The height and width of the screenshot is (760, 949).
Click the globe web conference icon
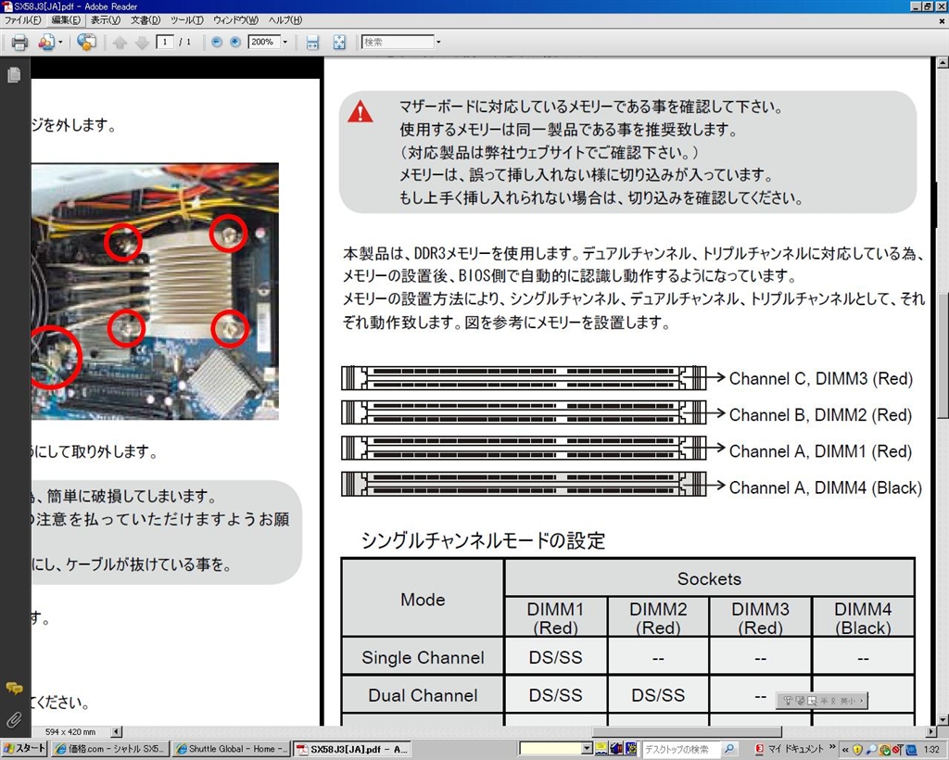(x=86, y=42)
